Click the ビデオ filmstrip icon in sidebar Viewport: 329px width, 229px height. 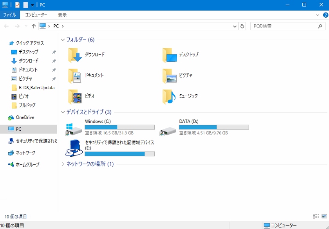pyautogui.click(x=14, y=96)
